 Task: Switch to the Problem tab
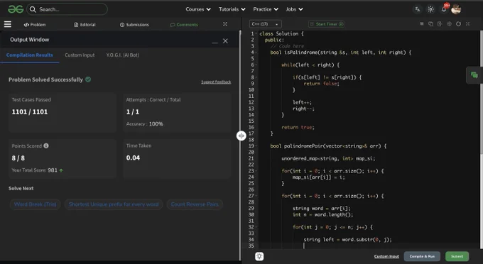pos(35,25)
